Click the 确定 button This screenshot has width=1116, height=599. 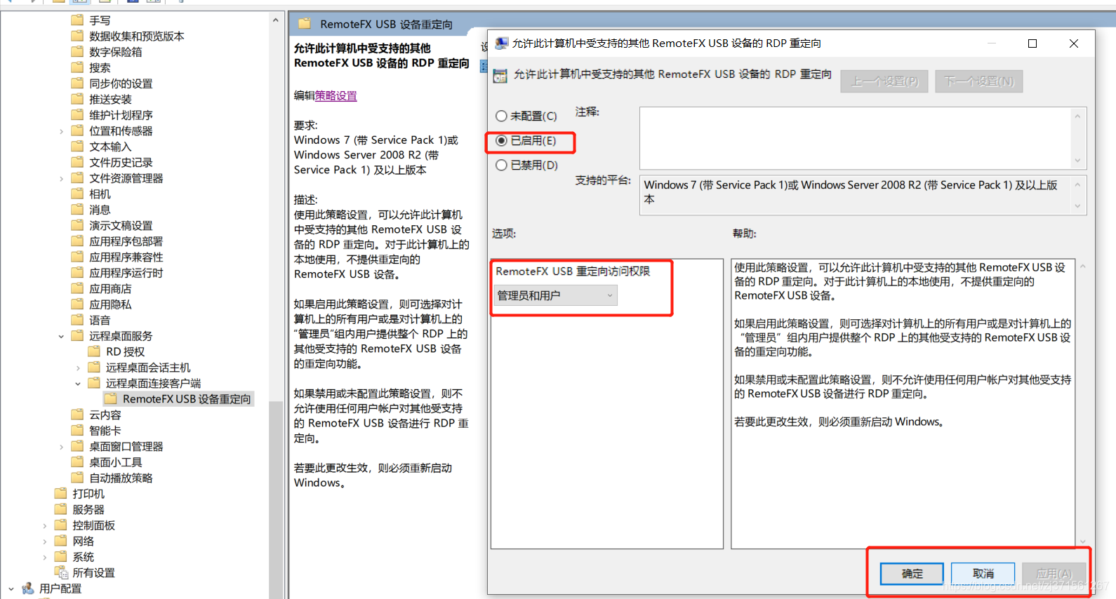coord(912,573)
